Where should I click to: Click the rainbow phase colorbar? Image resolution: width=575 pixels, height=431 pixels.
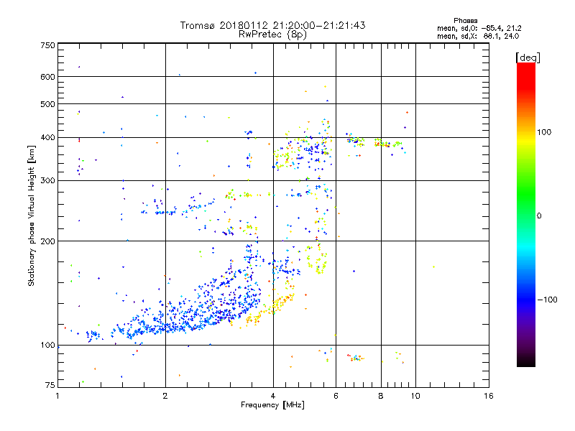tap(526, 214)
